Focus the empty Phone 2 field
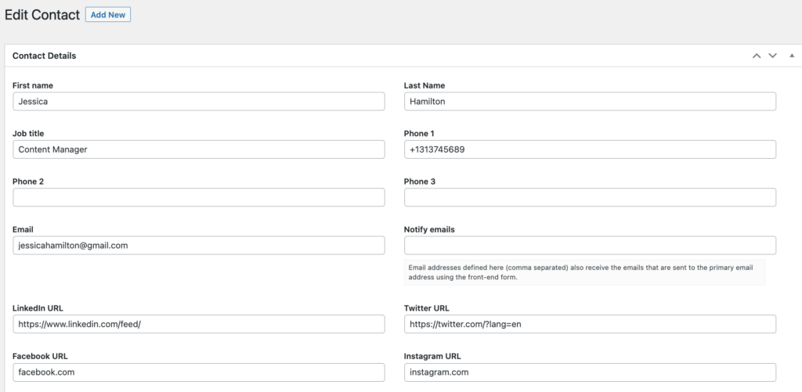 (198, 197)
